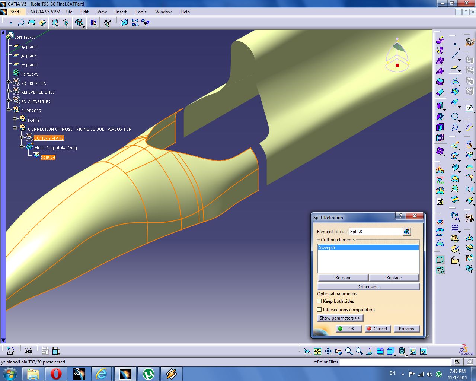This screenshot has width=476, height=381.
Task: Click the c:Point Filter command input
Action: pos(395,362)
